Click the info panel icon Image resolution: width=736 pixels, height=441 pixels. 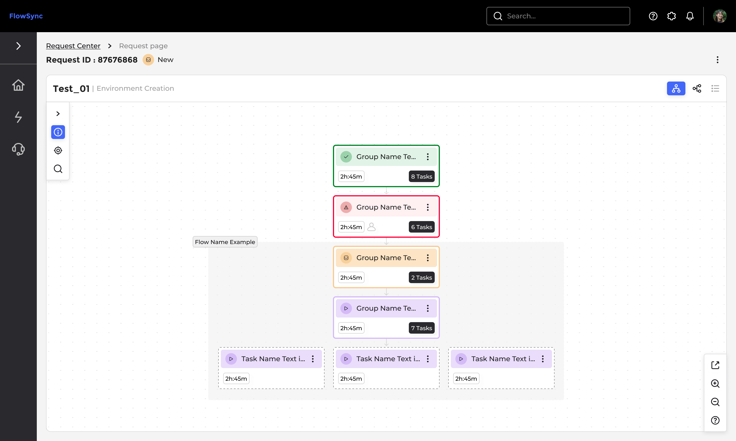point(58,132)
